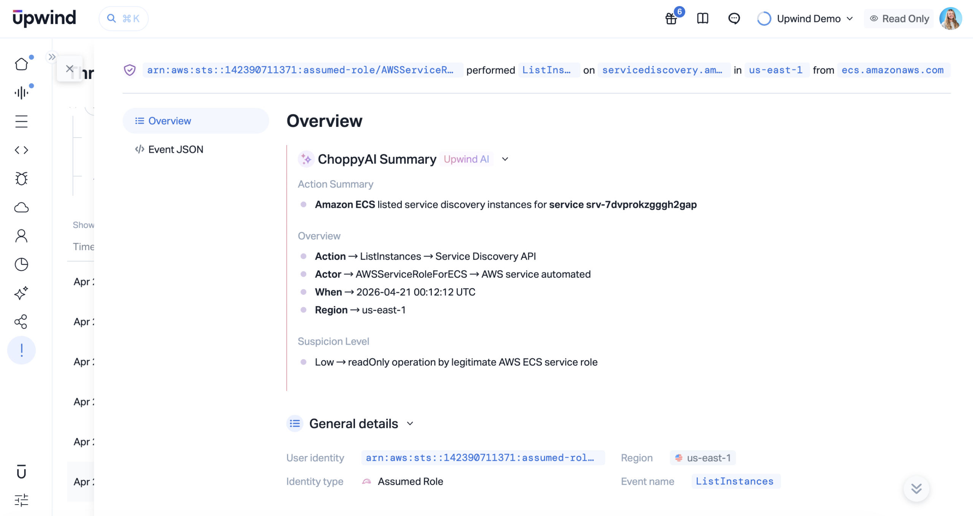Click the ecs.amazonaws.com chip

pos(893,70)
